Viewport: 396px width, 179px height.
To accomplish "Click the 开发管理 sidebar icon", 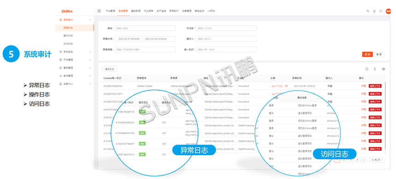I will (60, 60).
